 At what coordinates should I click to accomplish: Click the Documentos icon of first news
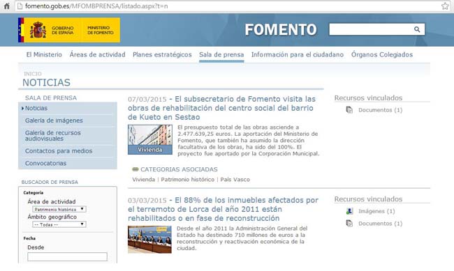pyautogui.click(x=349, y=110)
